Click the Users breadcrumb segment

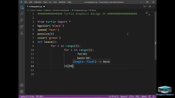tap(33, 10)
